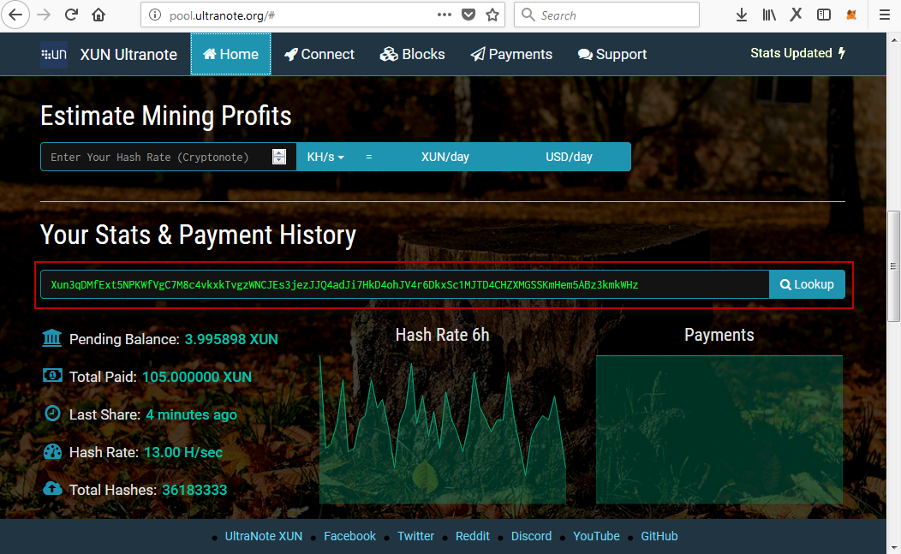Go back with the browser back arrow
Screen dimensions: 901x554
point(15,15)
